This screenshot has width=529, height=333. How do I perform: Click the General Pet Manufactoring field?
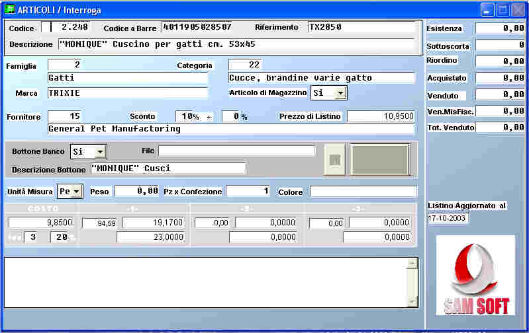(x=231, y=129)
